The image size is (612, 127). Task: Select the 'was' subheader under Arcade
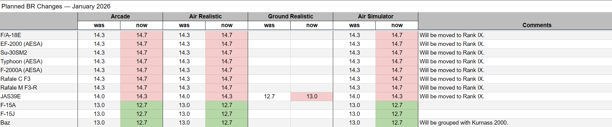click(x=99, y=25)
